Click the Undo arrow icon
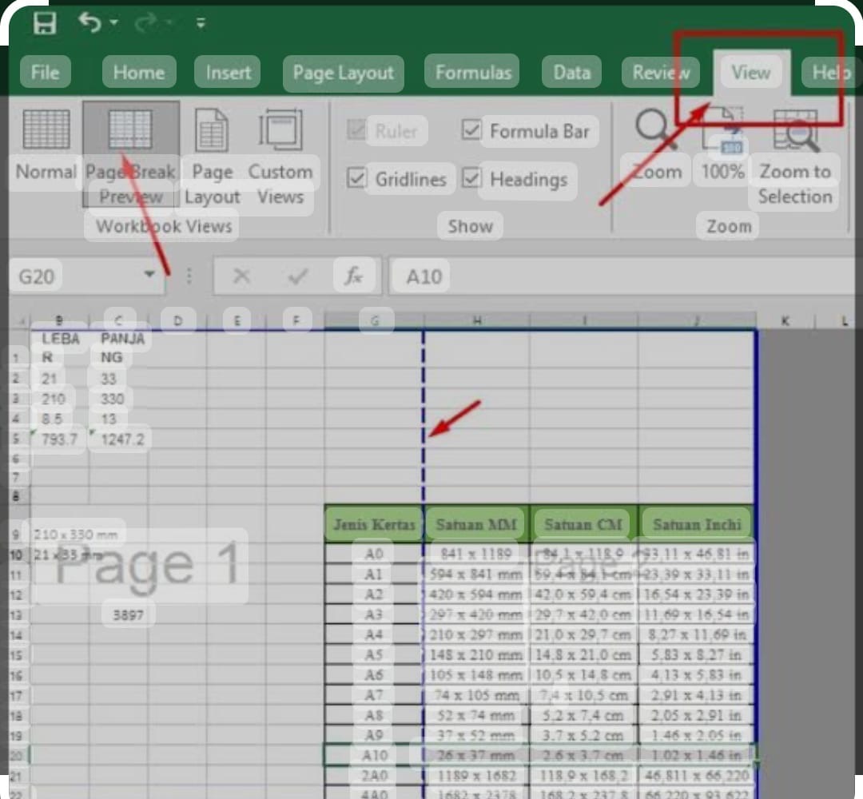863x799 pixels. (90, 22)
